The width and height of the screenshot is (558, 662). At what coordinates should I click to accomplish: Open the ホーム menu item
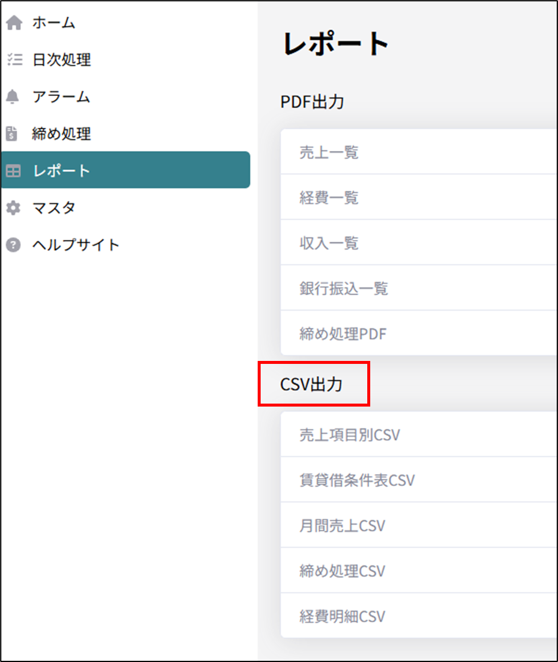53,23
